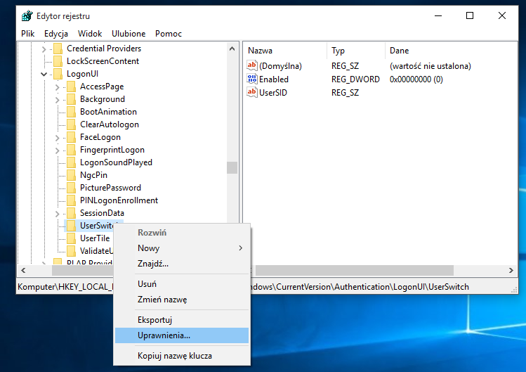Maximize the Edytor rejestru window
This screenshot has width=526, height=372.
tap(470, 15)
